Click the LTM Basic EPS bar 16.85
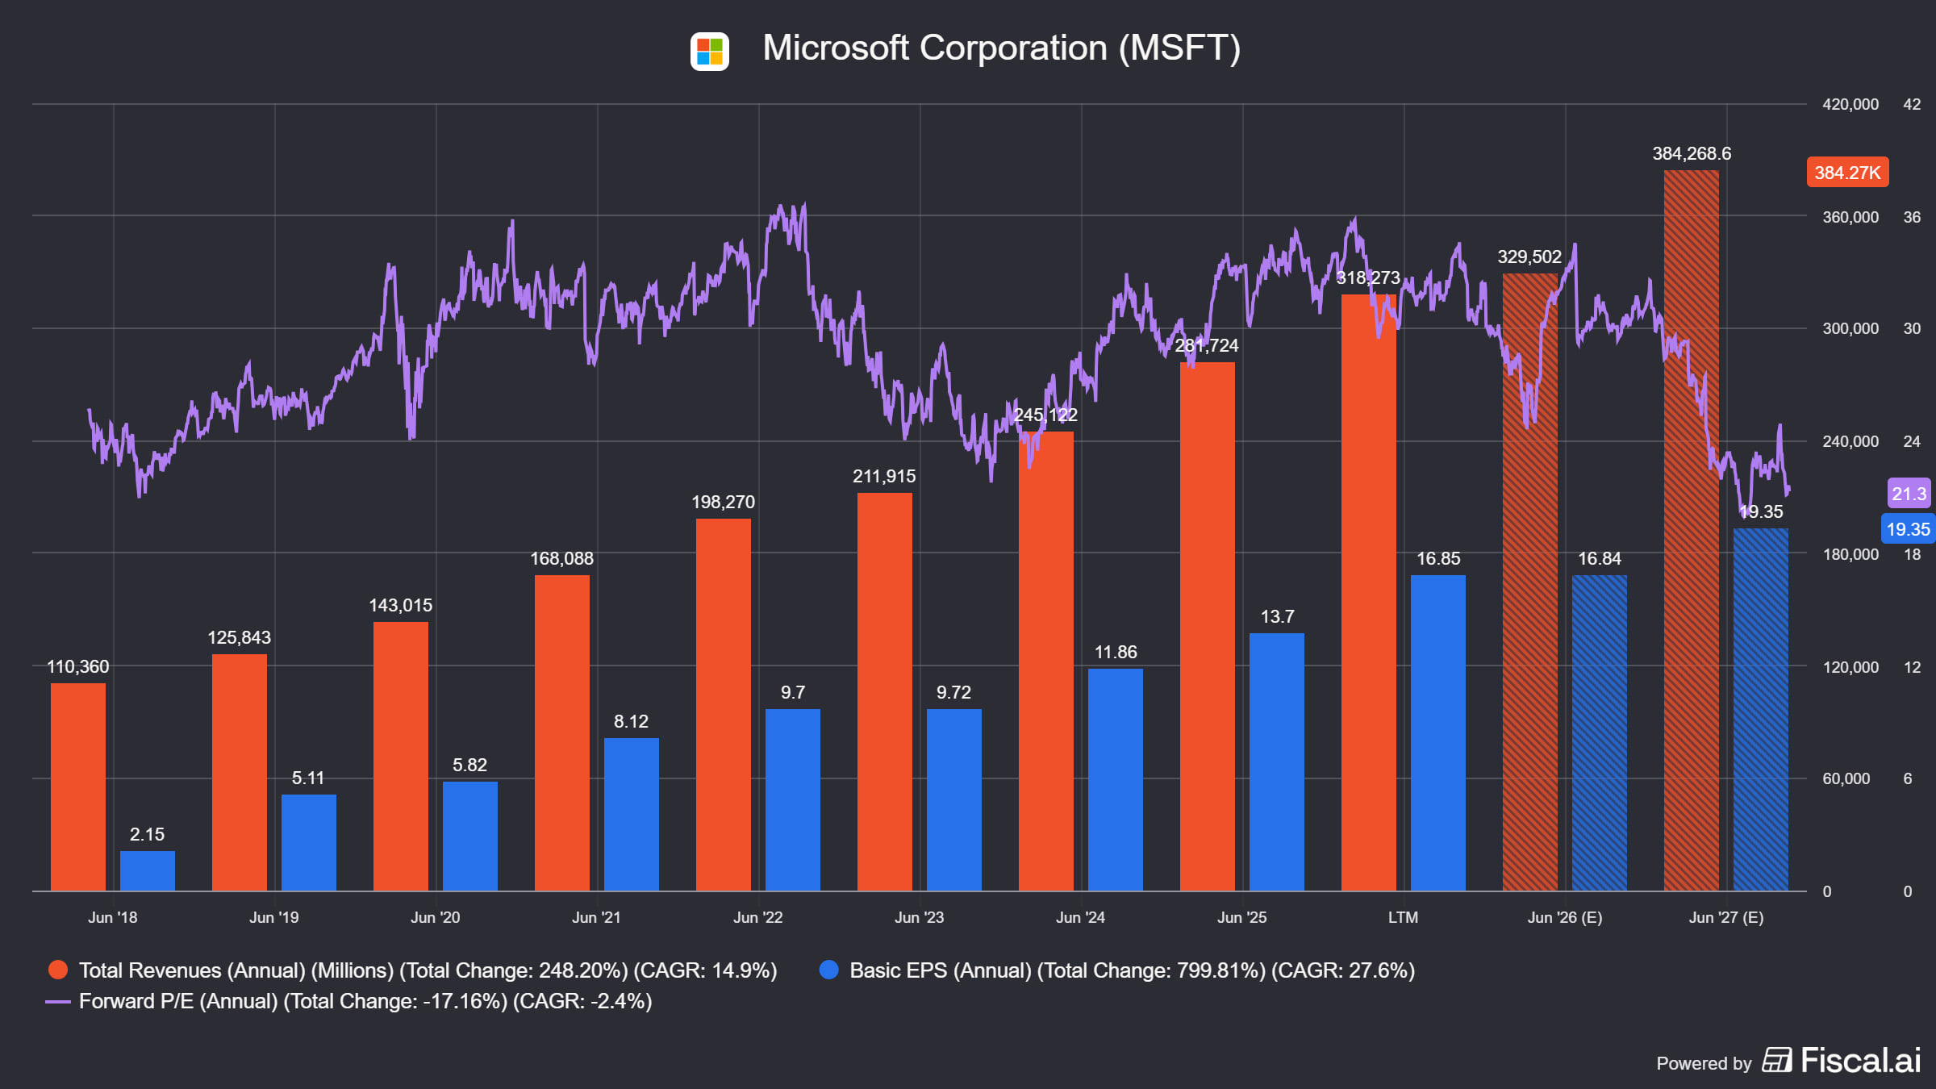The width and height of the screenshot is (1936, 1089). (x=1438, y=733)
